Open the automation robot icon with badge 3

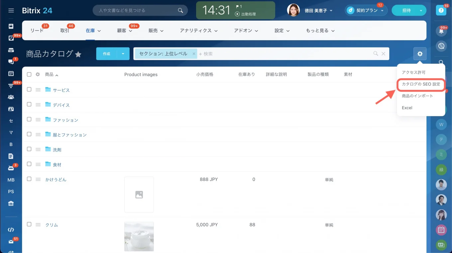pyautogui.click(x=11, y=168)
